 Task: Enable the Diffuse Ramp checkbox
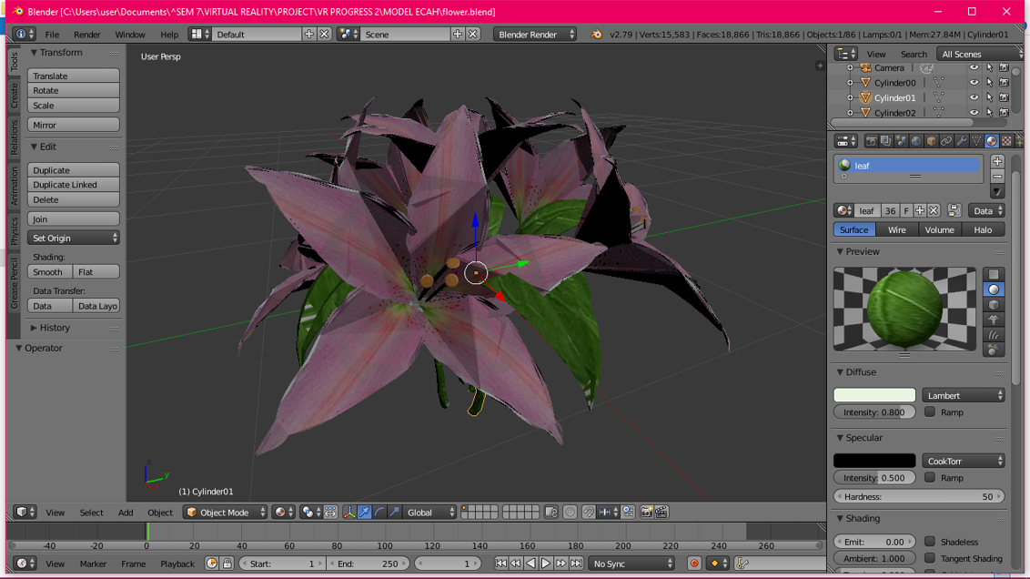[x=930, y=412]
